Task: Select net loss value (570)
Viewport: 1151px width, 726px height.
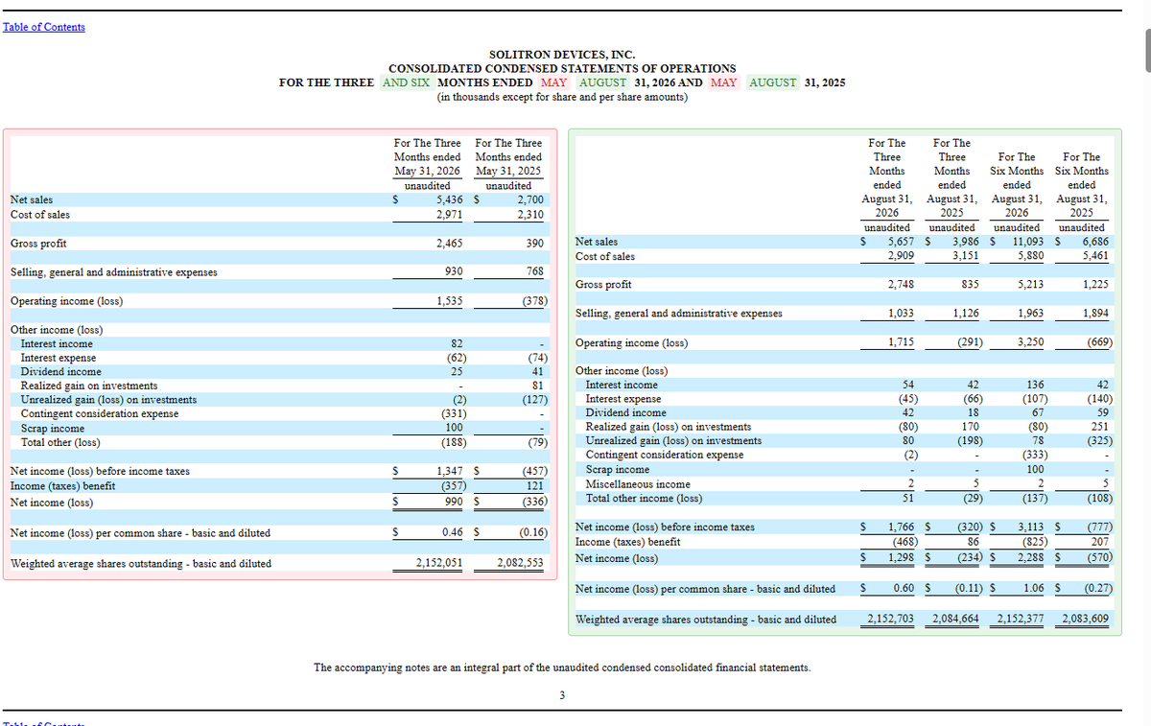Action: coord(1098,557)
